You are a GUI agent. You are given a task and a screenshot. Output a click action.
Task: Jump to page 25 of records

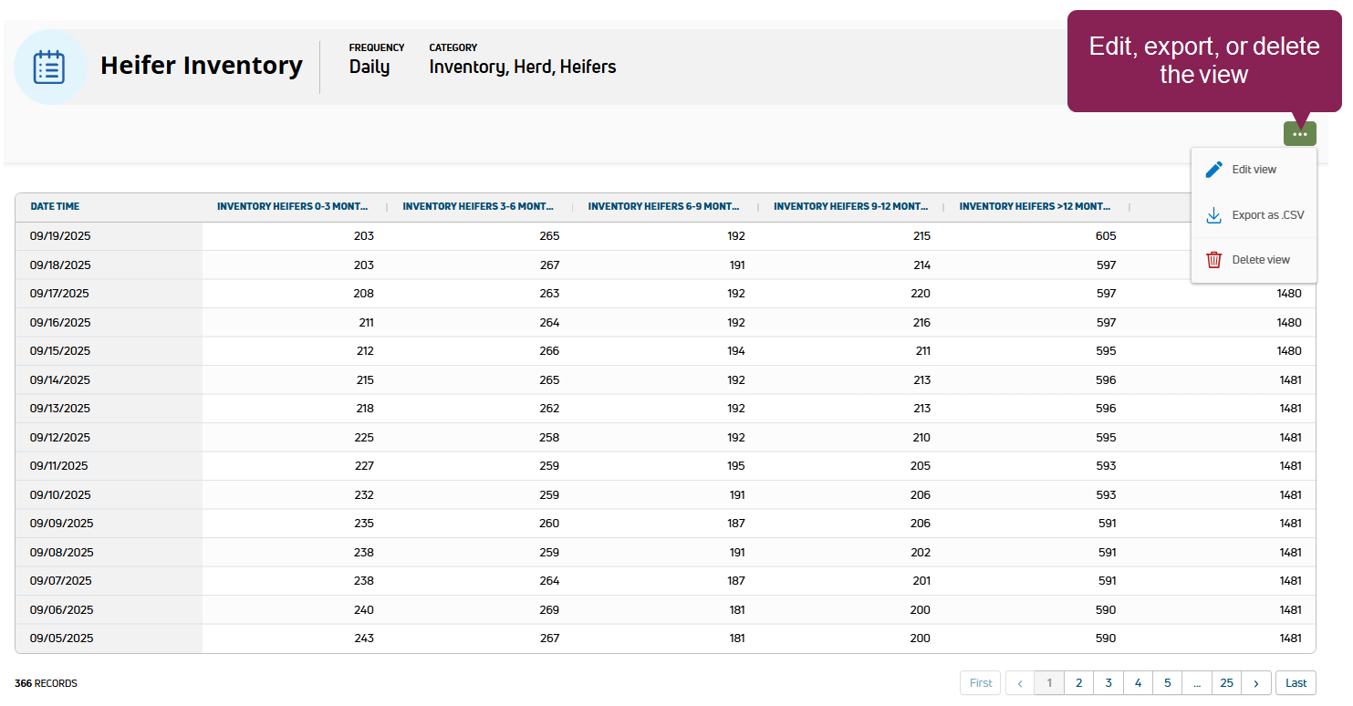(x=1226, y=683)
